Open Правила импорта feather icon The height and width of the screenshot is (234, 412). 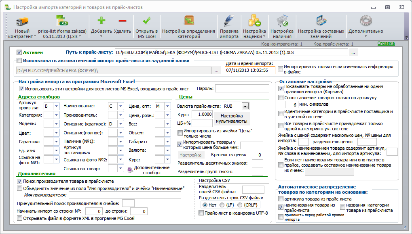tap(229, 21)
